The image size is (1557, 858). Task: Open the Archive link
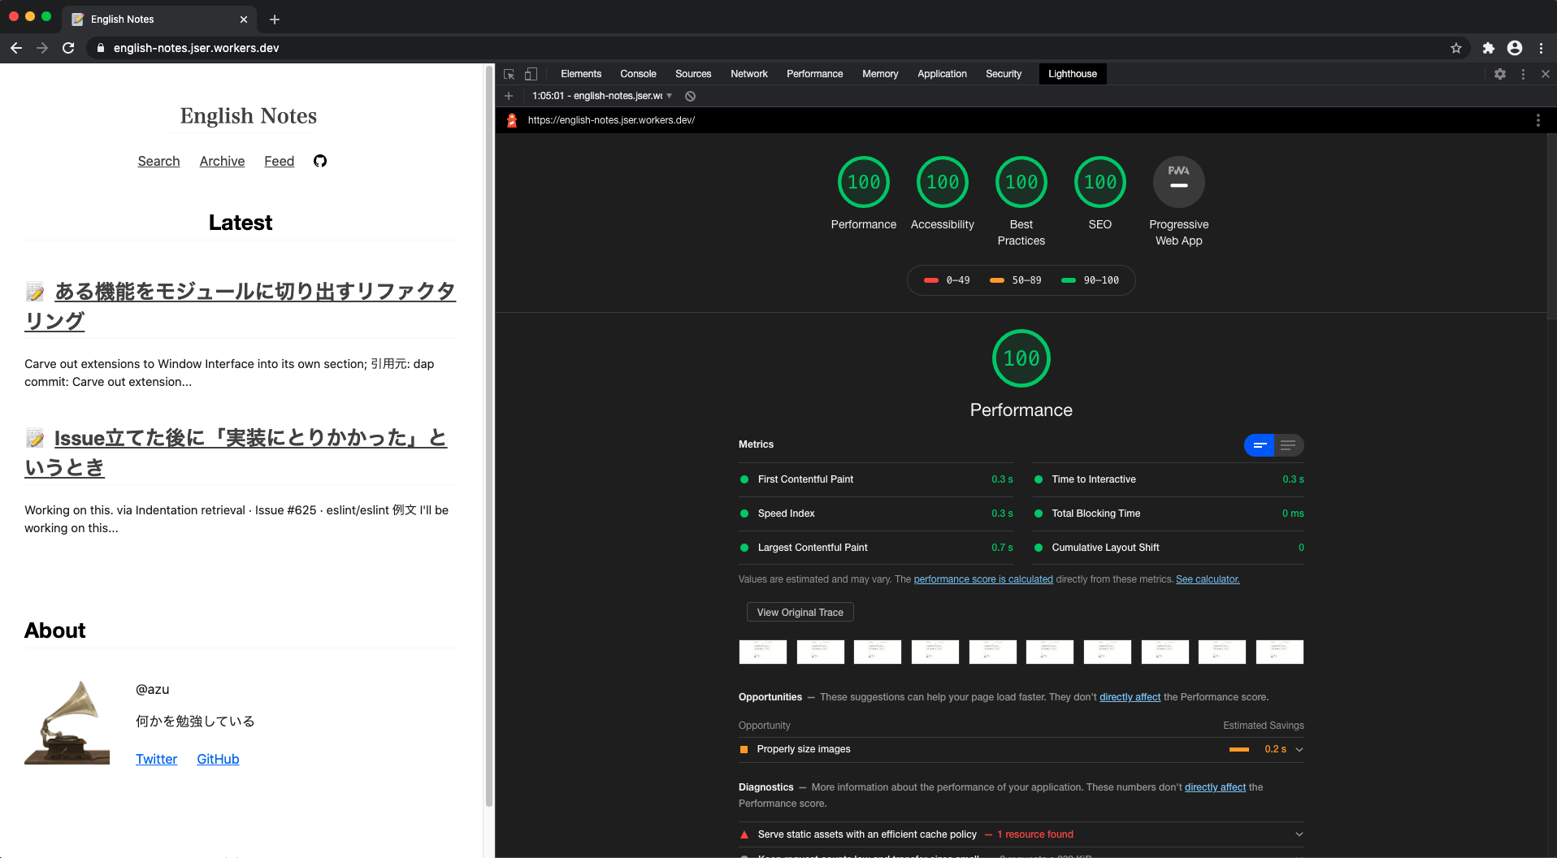click(222, 161)
